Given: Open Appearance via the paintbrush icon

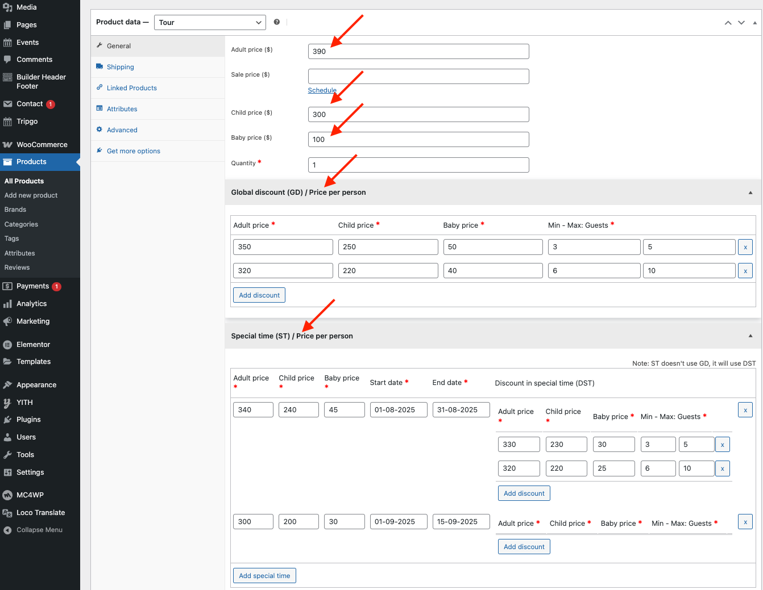Looking at the screenshot, I should [7, 385].
